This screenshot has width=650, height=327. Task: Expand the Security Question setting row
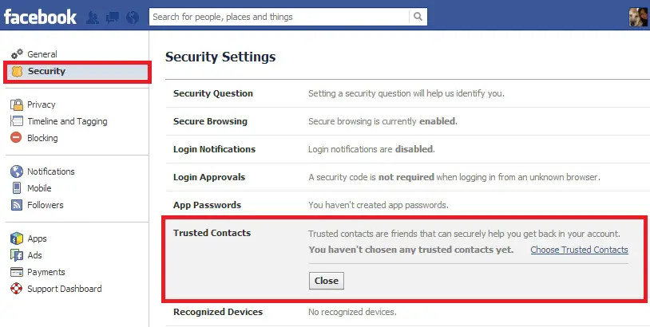[x=407, y=93]
